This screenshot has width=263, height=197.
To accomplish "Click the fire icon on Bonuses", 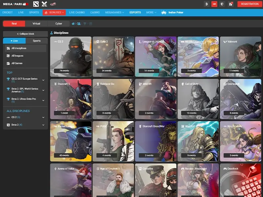I will (46, 12).
